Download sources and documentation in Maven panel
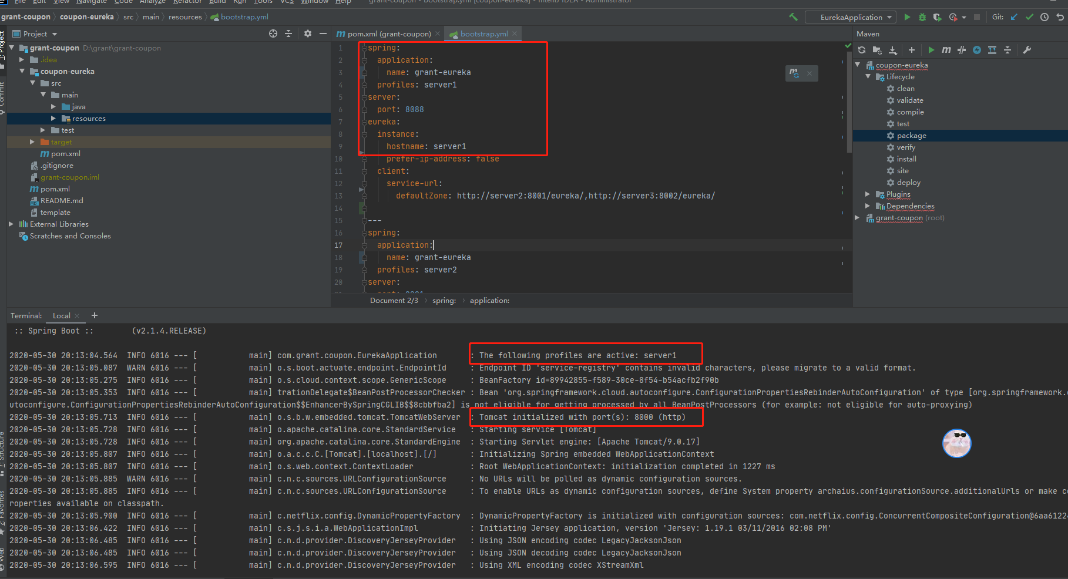 pyautogui.click(x=893, y=50)
